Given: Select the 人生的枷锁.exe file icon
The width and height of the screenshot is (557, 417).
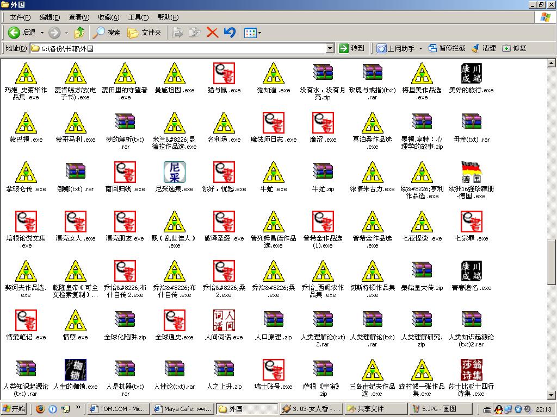Looking at the screenshot, I should [x=75, y=370].
